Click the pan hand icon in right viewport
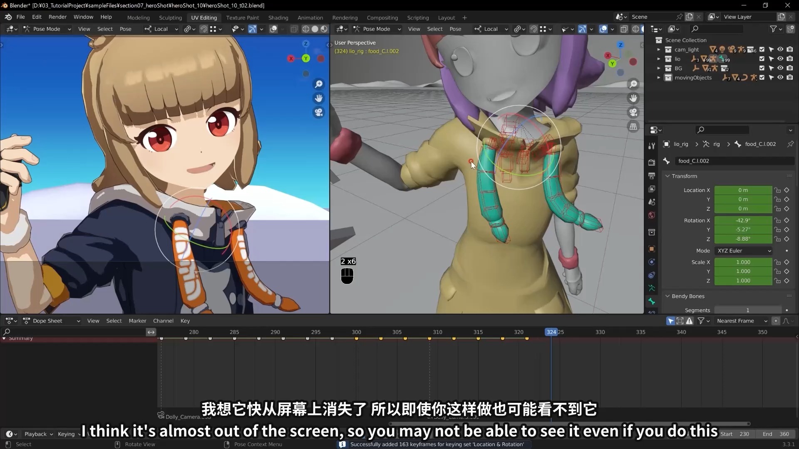 [633, 98]
